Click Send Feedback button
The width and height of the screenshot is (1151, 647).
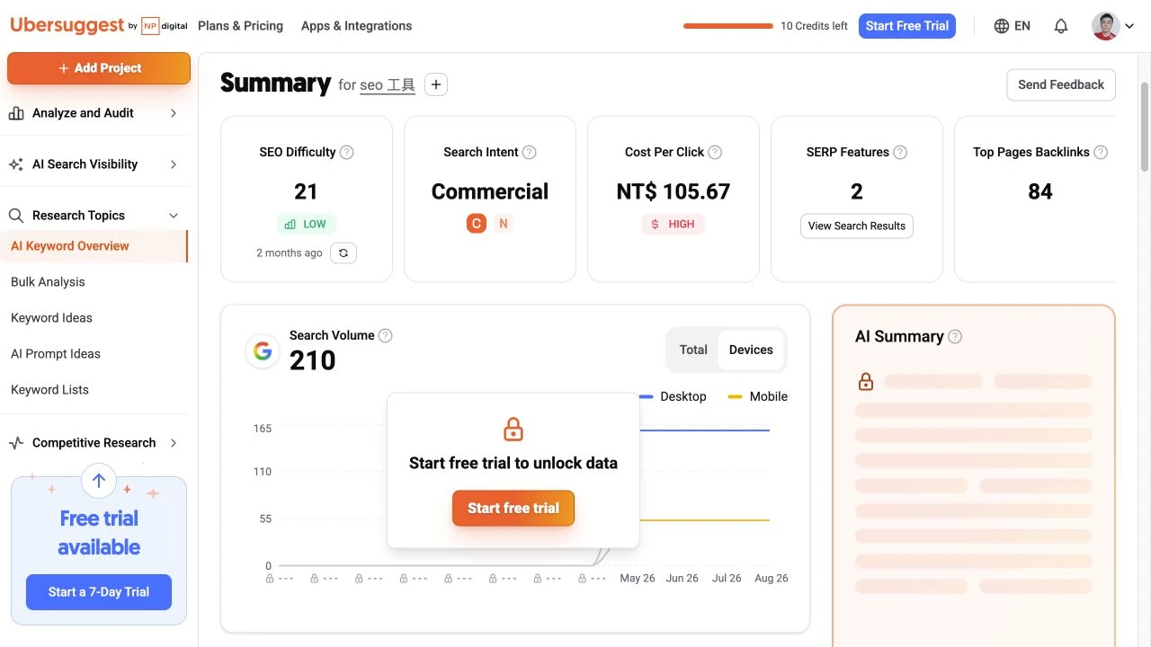coord(1061,84)
